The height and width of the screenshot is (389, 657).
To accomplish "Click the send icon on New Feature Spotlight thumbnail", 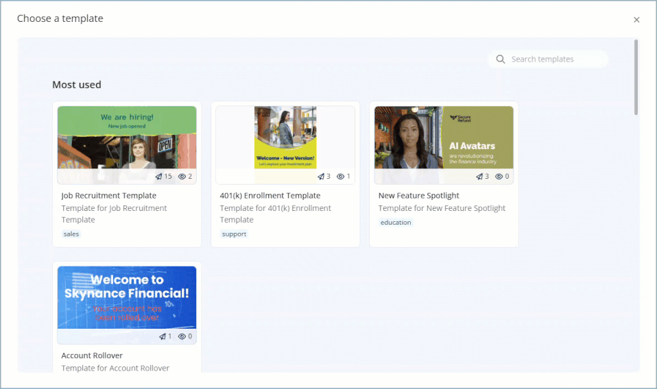I will click(x=479, y=177).
